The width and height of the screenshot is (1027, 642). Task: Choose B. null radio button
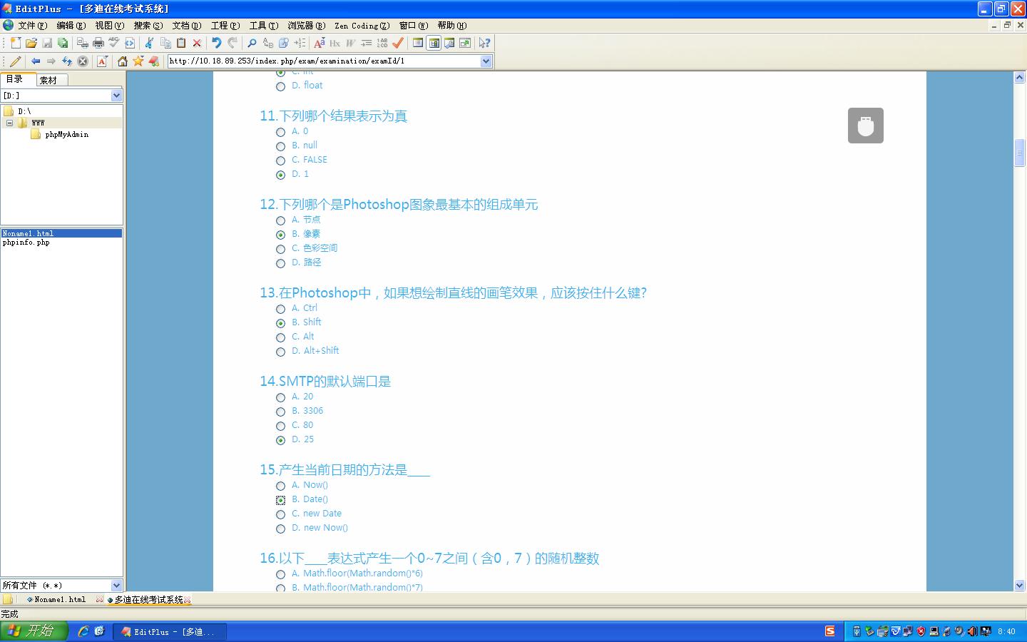280,146
